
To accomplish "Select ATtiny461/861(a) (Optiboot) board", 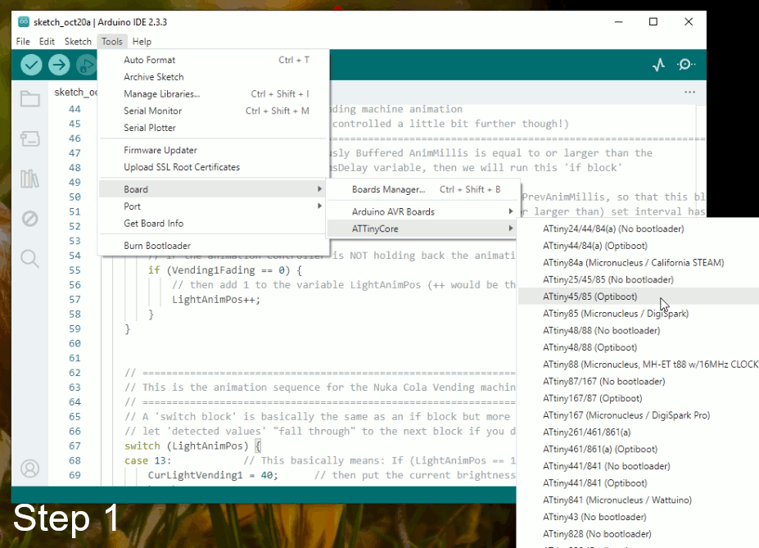I will coord(639,449).
